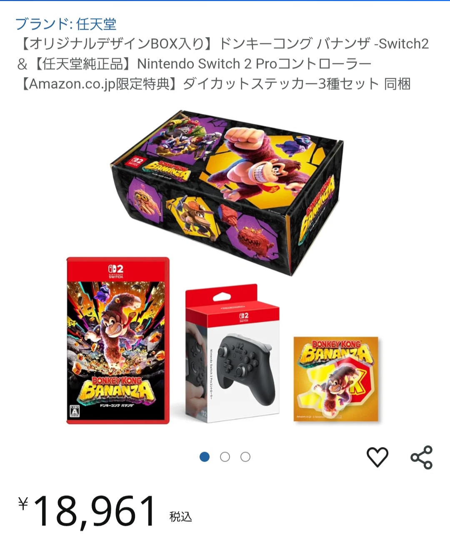Select the first image carousel dot
This screenshot has height=551, width=450.
click(205, 457)
